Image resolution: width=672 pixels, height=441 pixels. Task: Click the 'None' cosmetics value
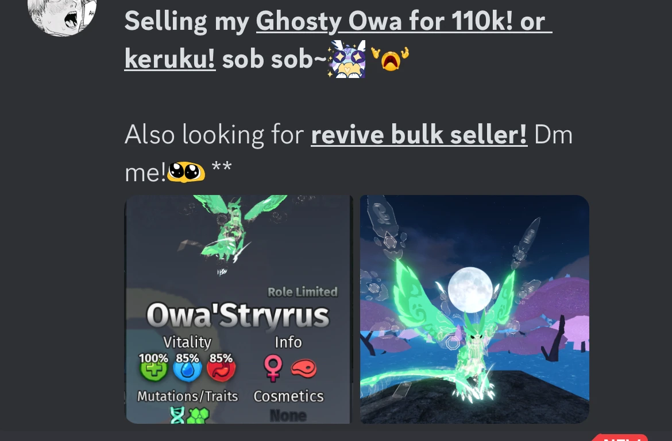(x=288, y=415)
